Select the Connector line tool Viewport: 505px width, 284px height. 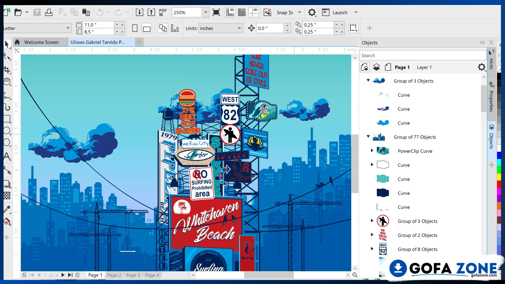[7, 170]
